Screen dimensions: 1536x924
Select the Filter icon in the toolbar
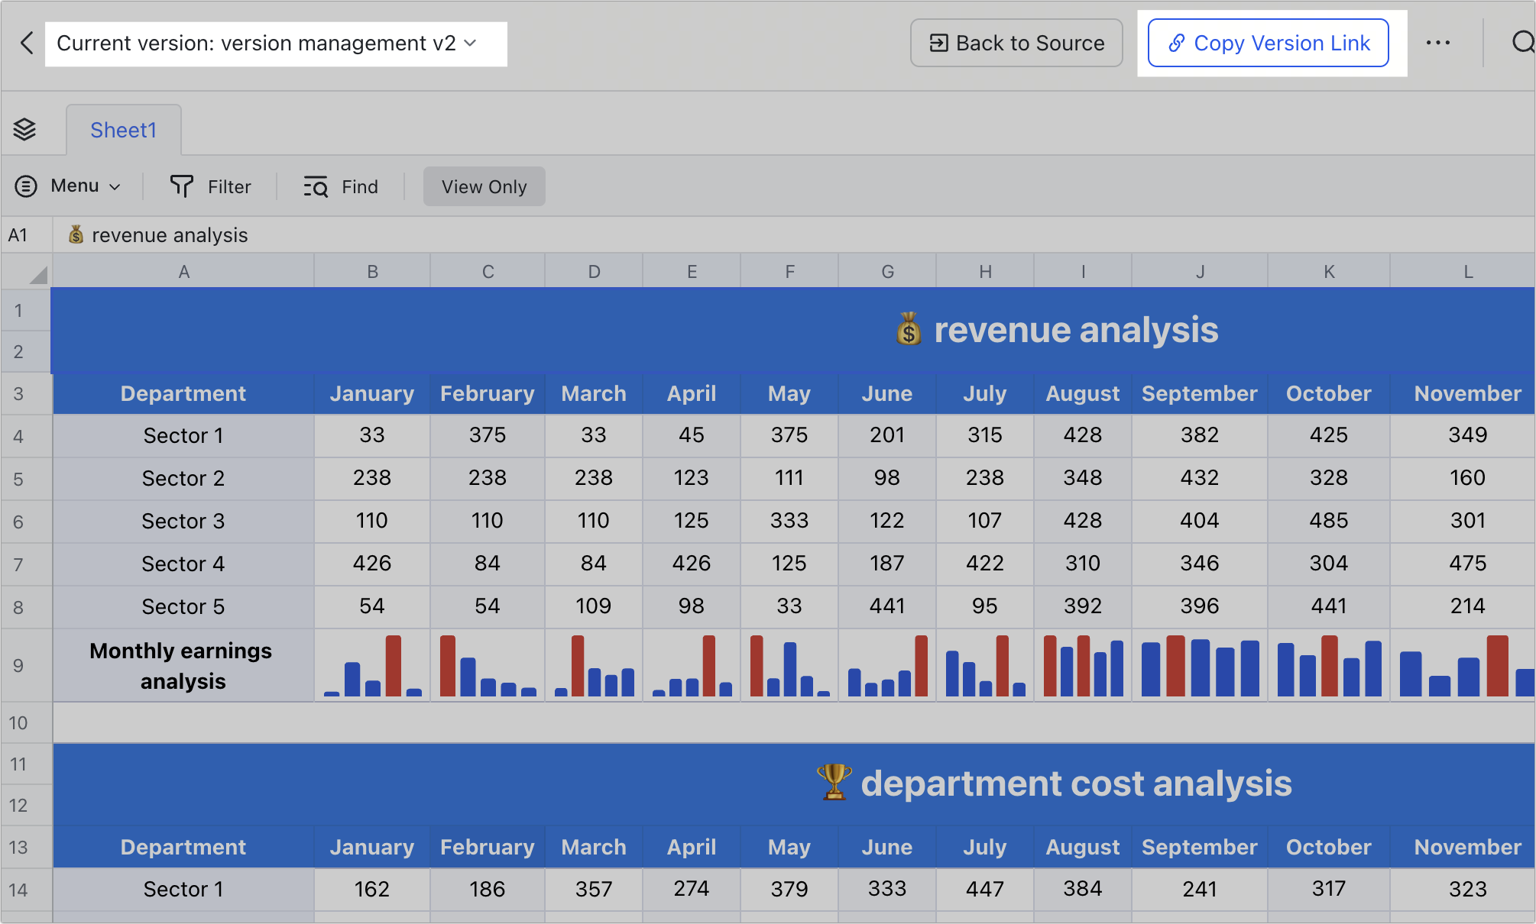(x=183, y=186)
